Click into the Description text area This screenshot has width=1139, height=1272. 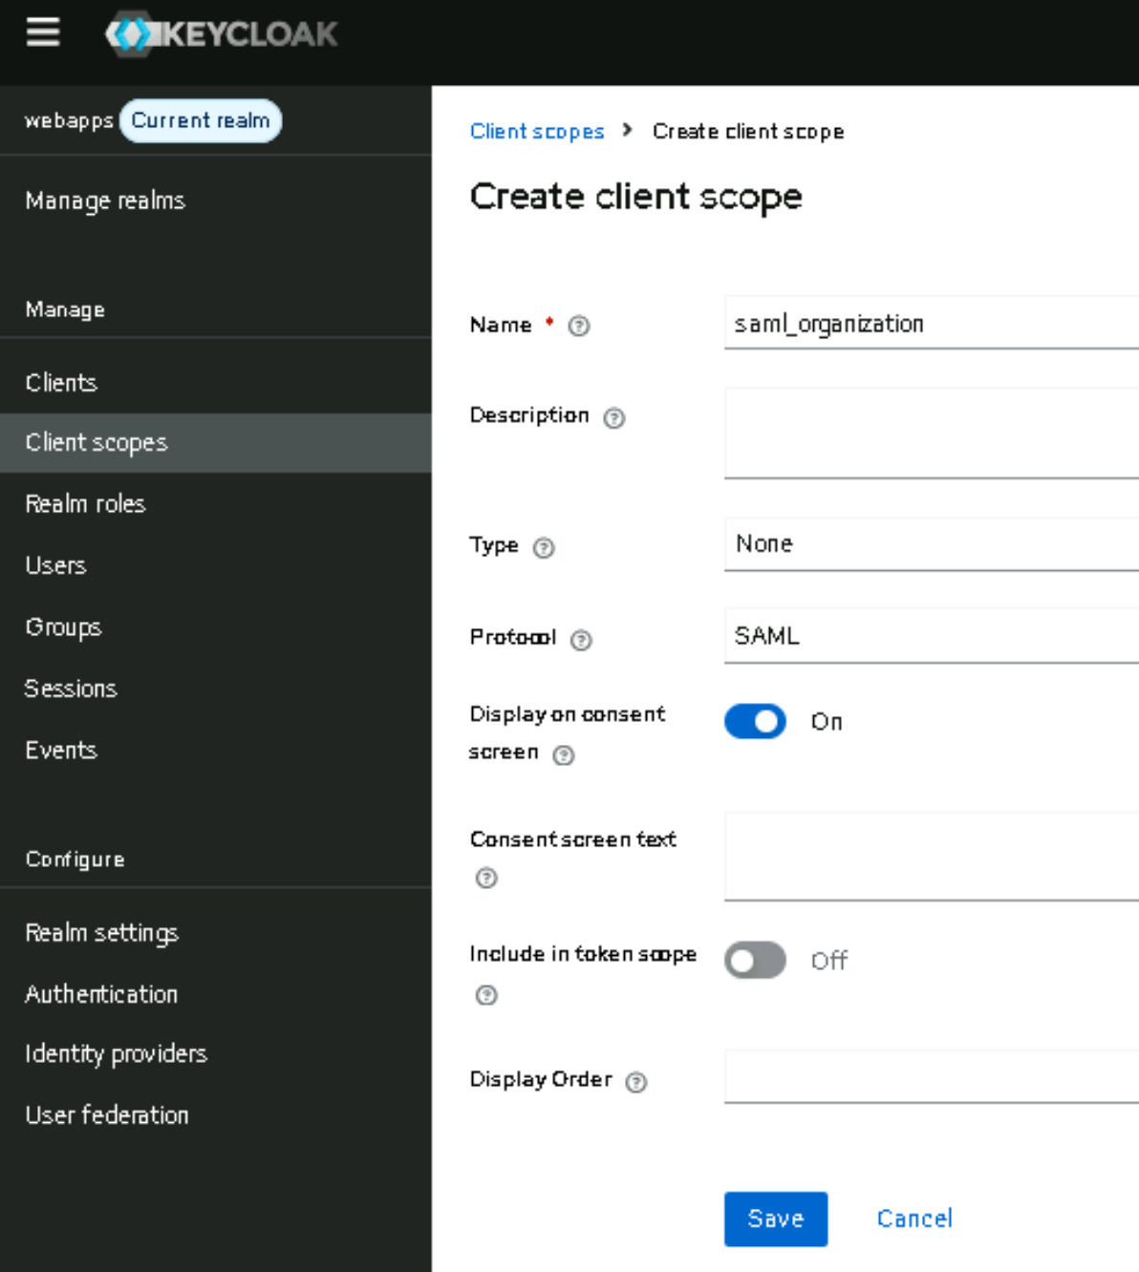pyautogui.click(x=931, y=433)
